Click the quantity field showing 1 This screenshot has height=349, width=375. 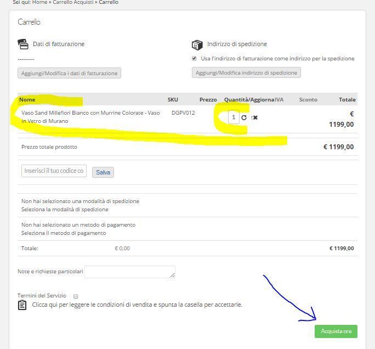tap(234, 117)
